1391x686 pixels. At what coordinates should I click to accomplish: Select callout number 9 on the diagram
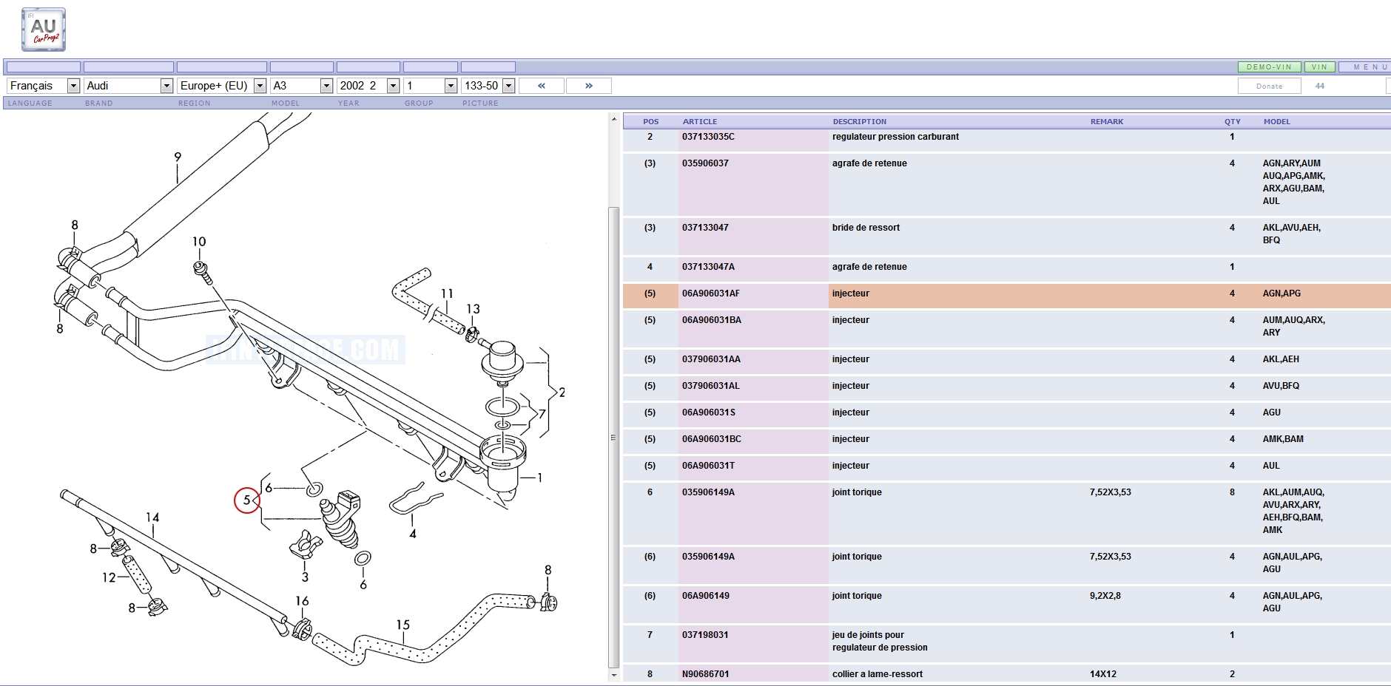pyautogui.click(x=178, y=157)
